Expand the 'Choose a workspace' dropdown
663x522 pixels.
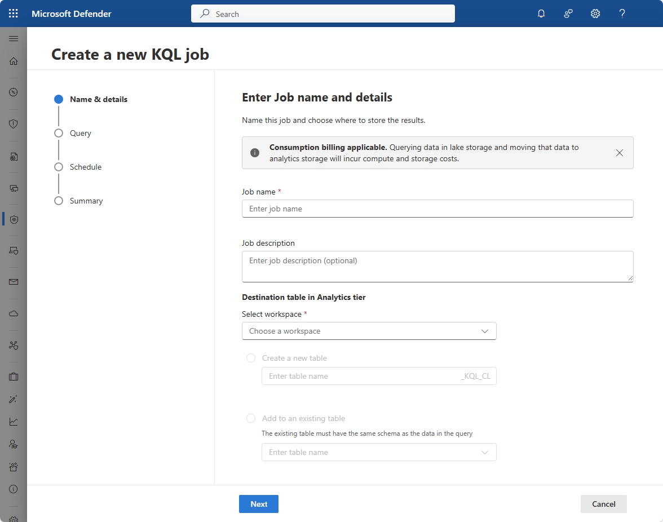pyautogui.click(x=369, y=331)
